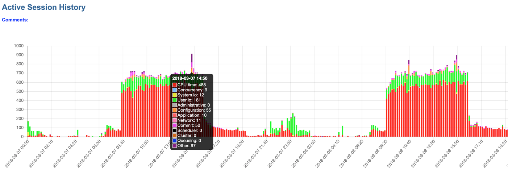
Task: Click the 500 y-axis label
Action: pyautogui.click(x=20, y=91)
